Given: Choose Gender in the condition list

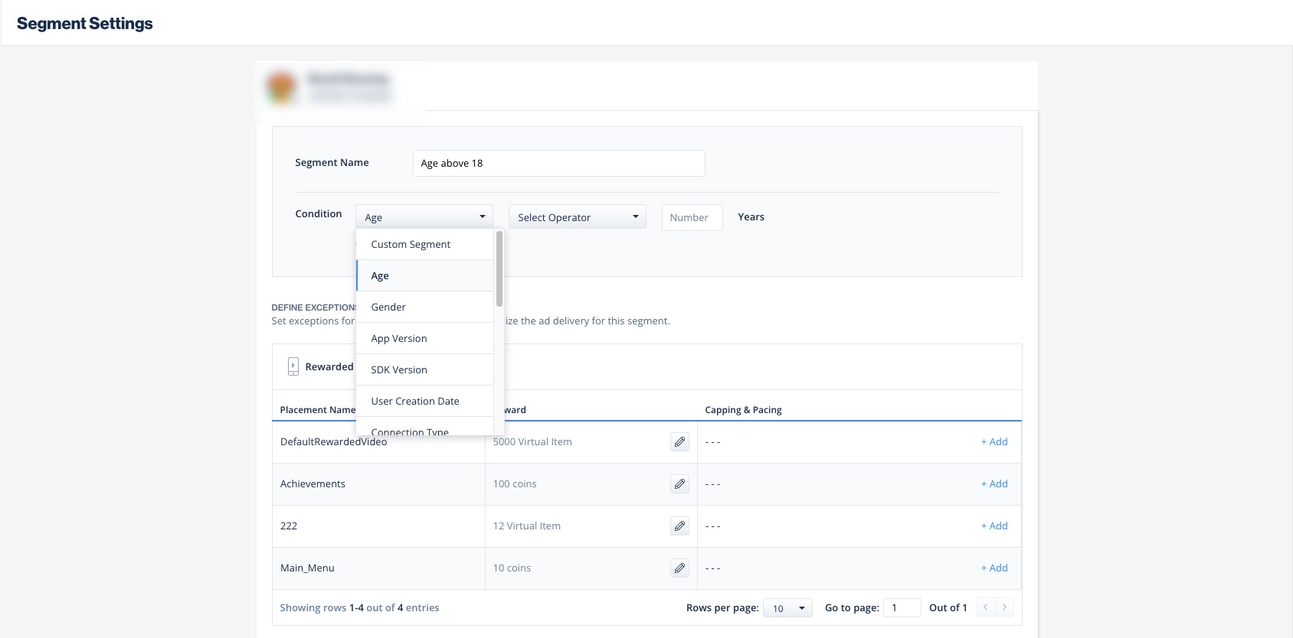Looking at the screenshot, I should [x=425, y=308].
